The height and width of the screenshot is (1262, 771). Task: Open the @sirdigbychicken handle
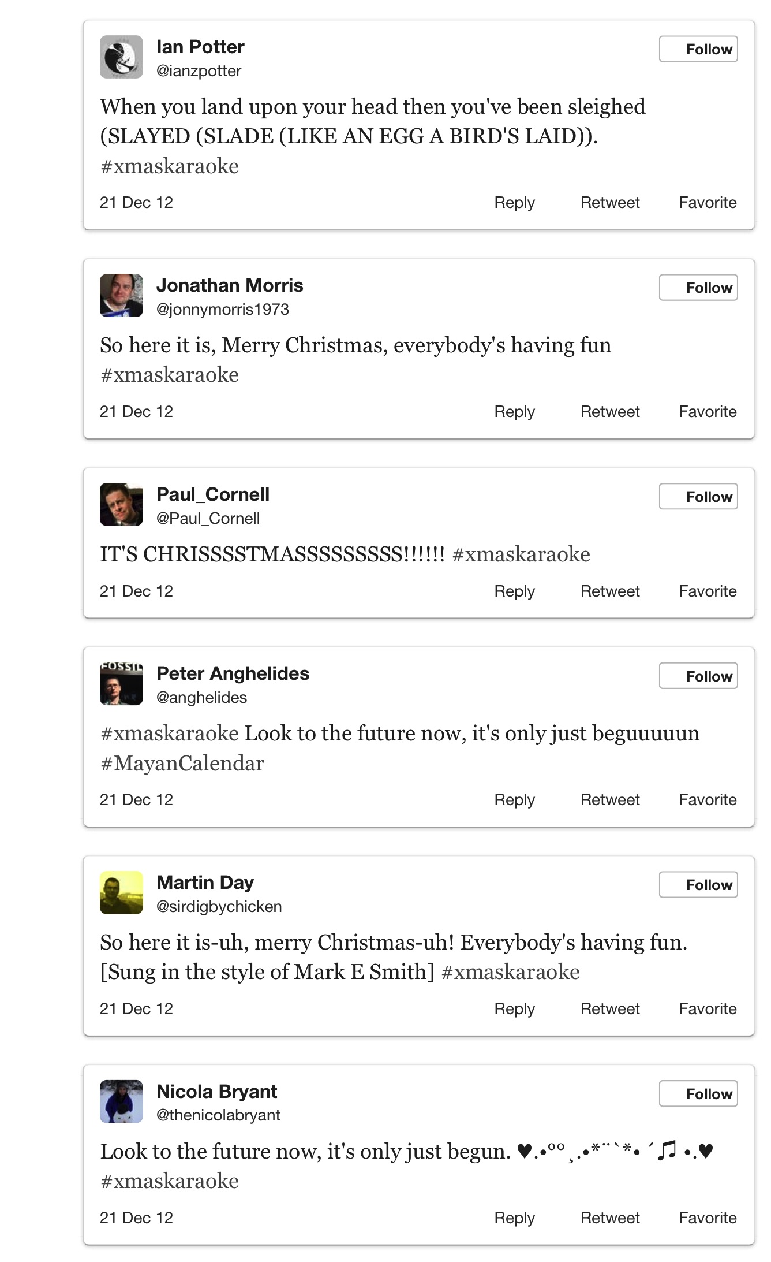click(219, 907)
